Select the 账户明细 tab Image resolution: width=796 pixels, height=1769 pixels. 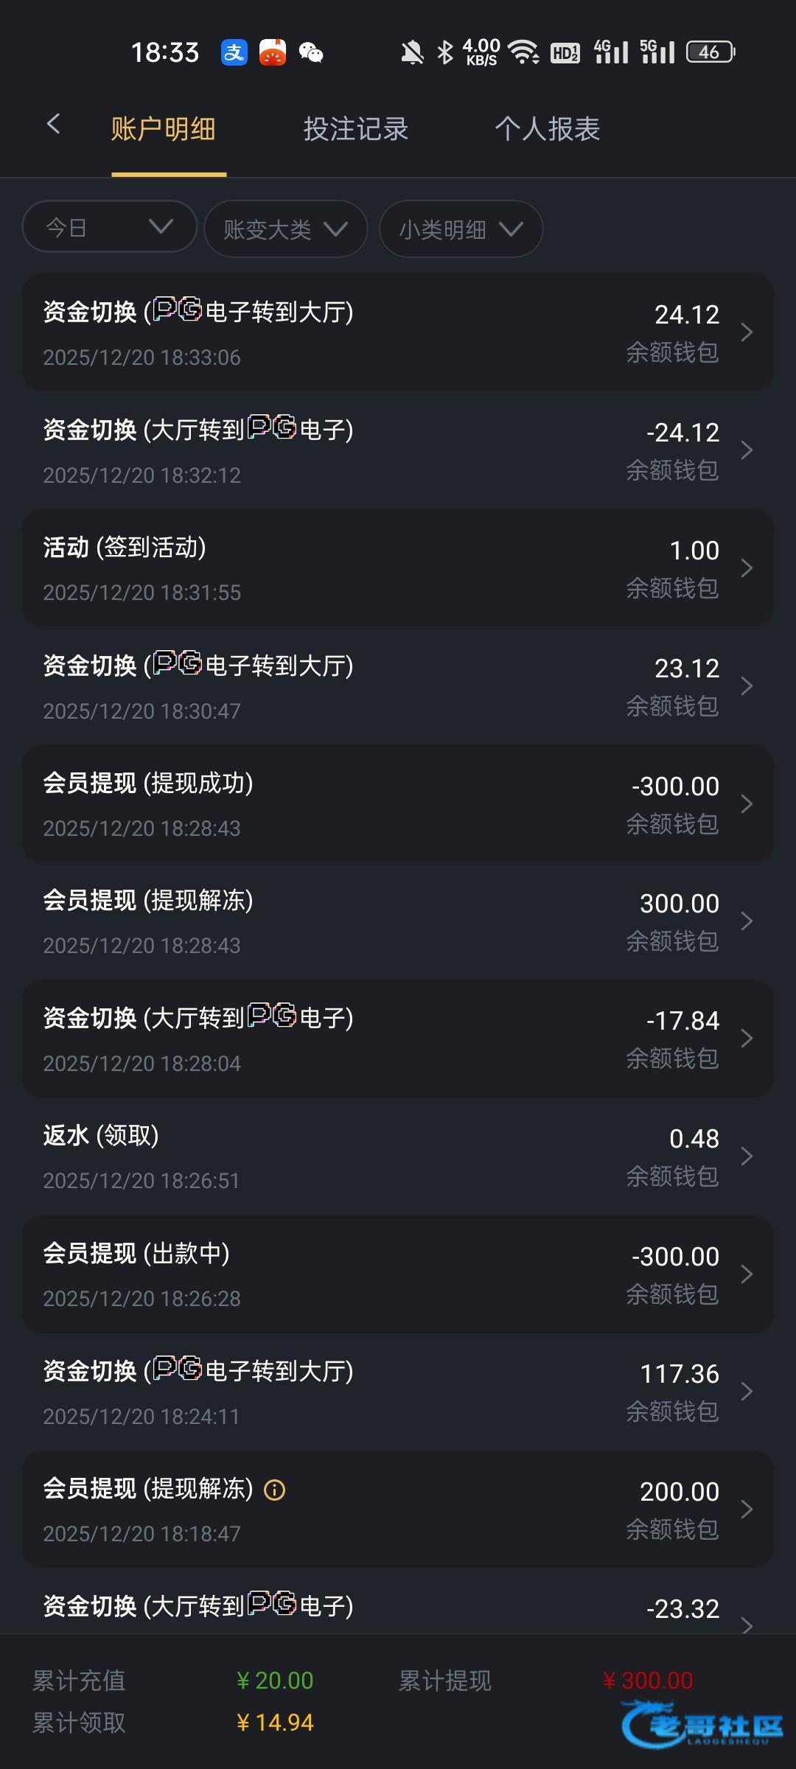(x=164, y=129)
